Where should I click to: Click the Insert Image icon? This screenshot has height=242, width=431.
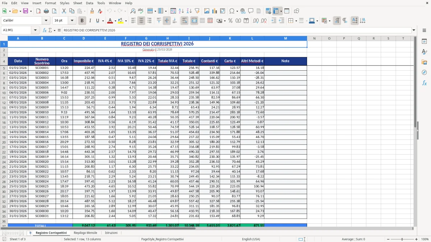tap(207, 11)
